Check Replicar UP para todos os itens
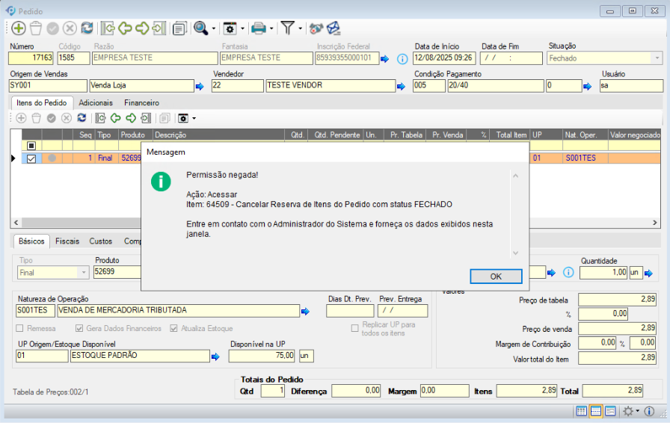Viewport: 670px width, 423px height. coord(355,329)
